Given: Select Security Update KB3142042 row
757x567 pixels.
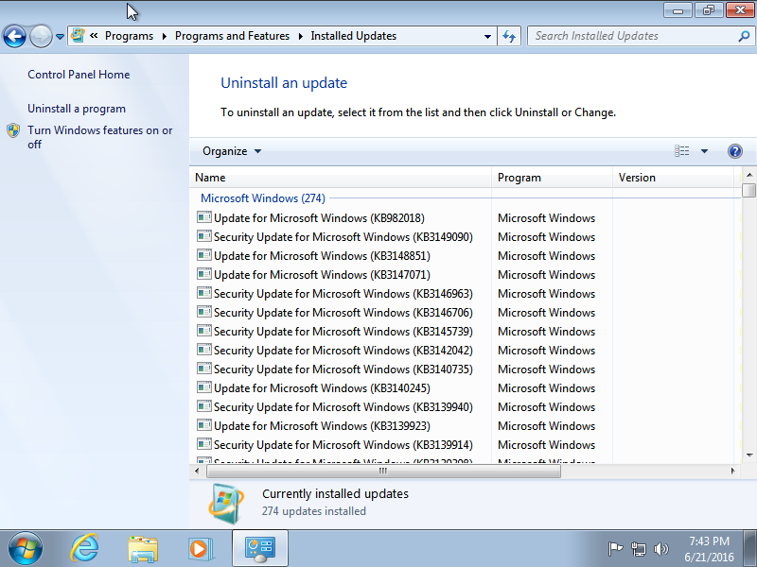Looking at the screenshot, I should [343, 350].
